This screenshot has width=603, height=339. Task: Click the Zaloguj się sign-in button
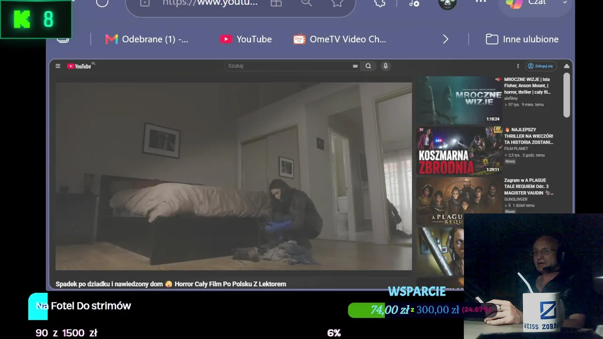click(540, 66)
